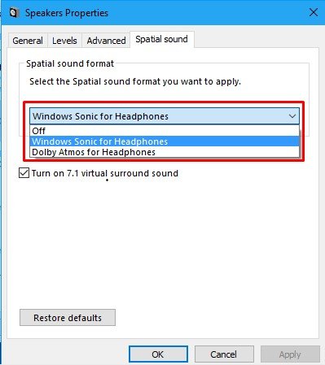The width and height of the screenshot is (325, 365).
Task: Uncheck the 7.1 virtual surround checkbox
Action: click(x=24, y=173)
